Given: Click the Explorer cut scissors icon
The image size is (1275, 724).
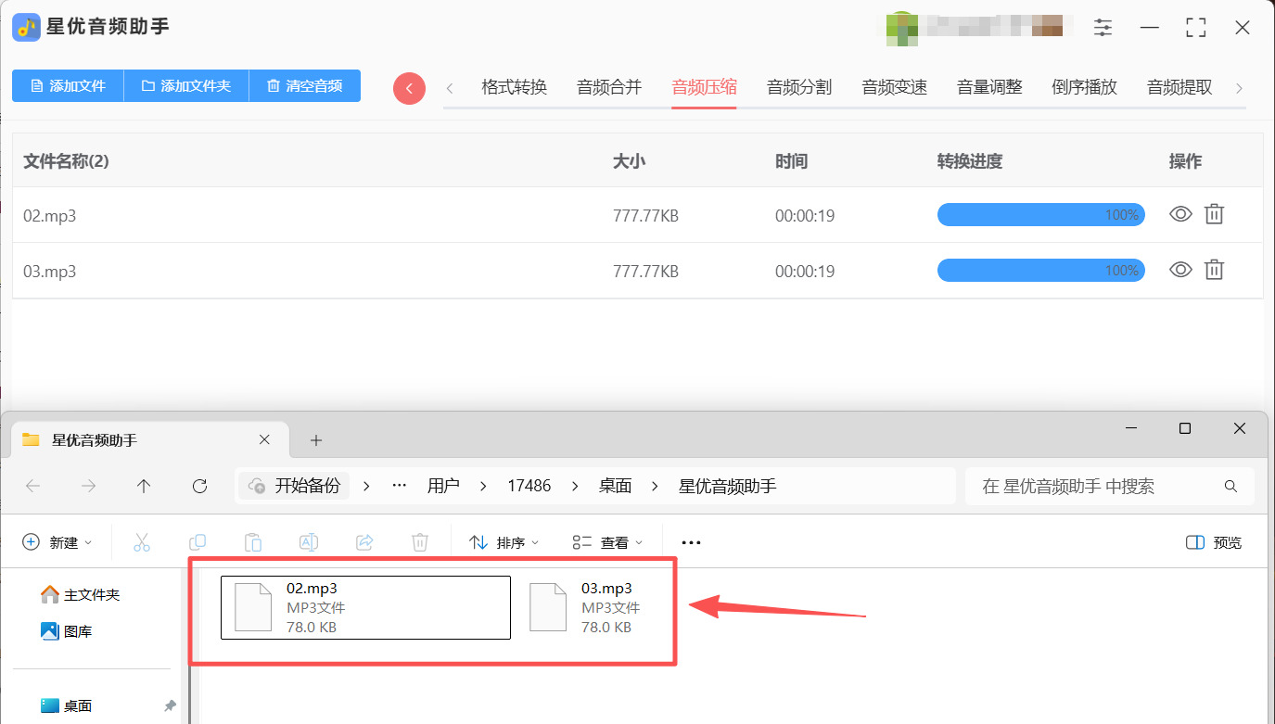Looking at the screenshot, I should coord(142,542).
